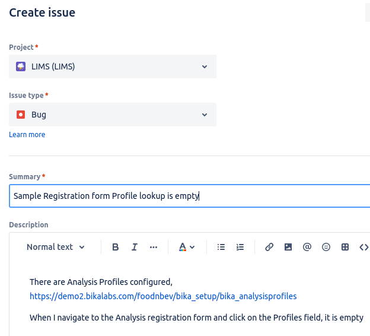The width and height of the screenshot is (370, 336).
Task: Insert a code snippet block
Action: tap(363, 247)
